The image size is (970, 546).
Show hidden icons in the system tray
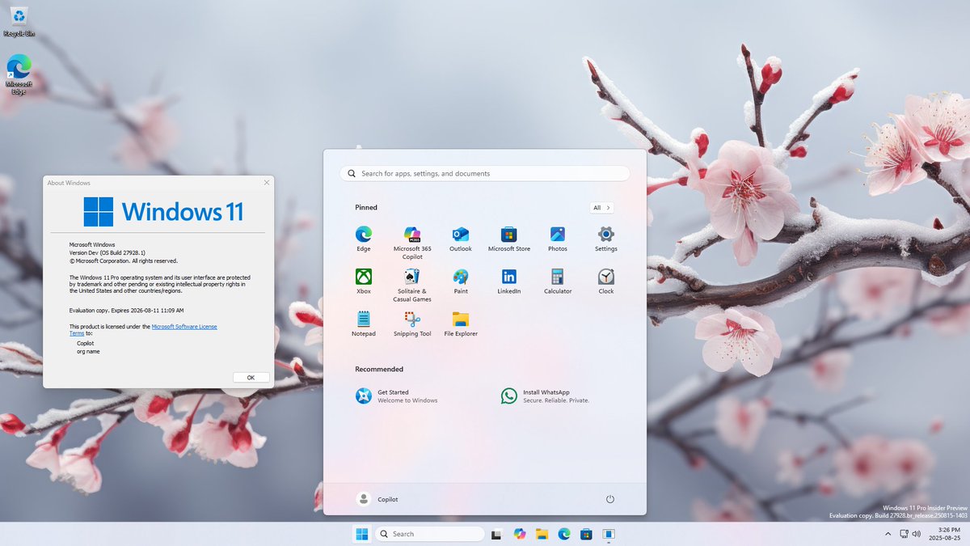click(x=888, y=534)
